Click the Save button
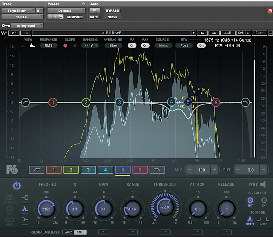The width and height of the screenshot is (273, 237). [259, 33]
